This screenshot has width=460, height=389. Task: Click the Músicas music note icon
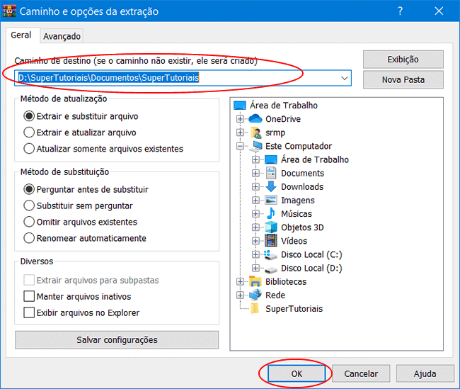coord(271,214)
